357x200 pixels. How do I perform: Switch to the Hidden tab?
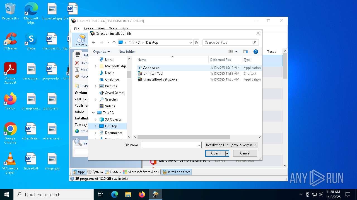coord(113,172)
